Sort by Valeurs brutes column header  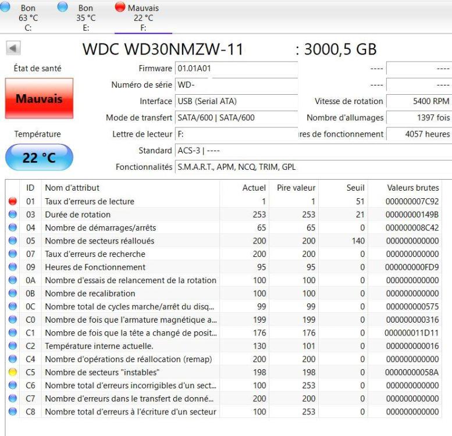[x=412, y=188]
